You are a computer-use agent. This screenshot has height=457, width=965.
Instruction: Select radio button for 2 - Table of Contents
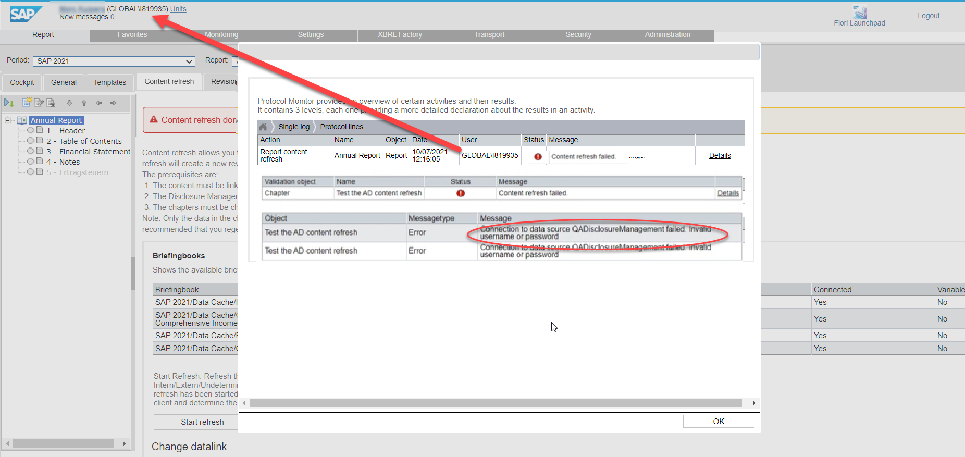click(31, 141)
